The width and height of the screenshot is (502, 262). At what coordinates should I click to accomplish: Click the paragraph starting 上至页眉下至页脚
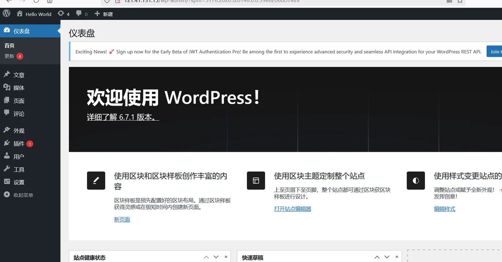point(332,193)
